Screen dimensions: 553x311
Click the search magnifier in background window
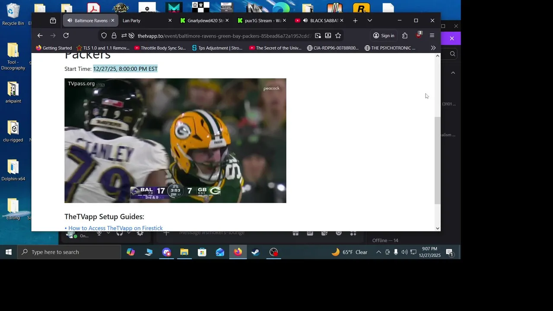pyautogui.click(x=452, y=54)
